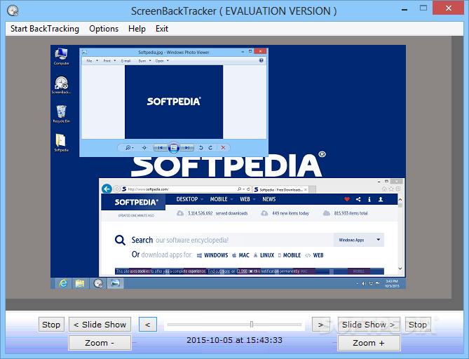Click the browser back arrow button
The height and width of the screenshot is (359, 469).
tap(107, 189)
